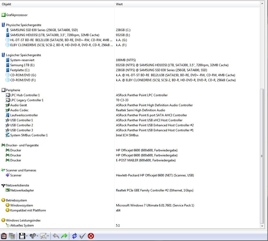268x241 pixels.
Task: Open the dropdown arrow beside the save icon
Action: pyautogui.click(x=27, y=236)
